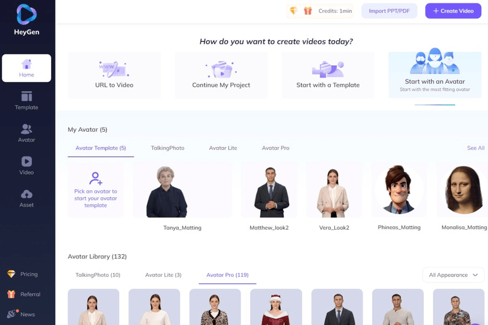Switch to the TalkingPhoto tab under My Avatar

(167, 148)
